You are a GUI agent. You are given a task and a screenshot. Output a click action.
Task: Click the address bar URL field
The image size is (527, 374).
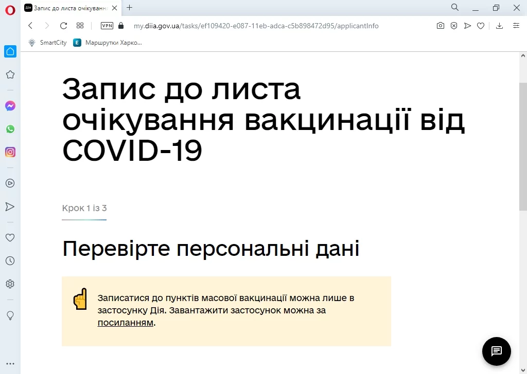pos(256,26)
